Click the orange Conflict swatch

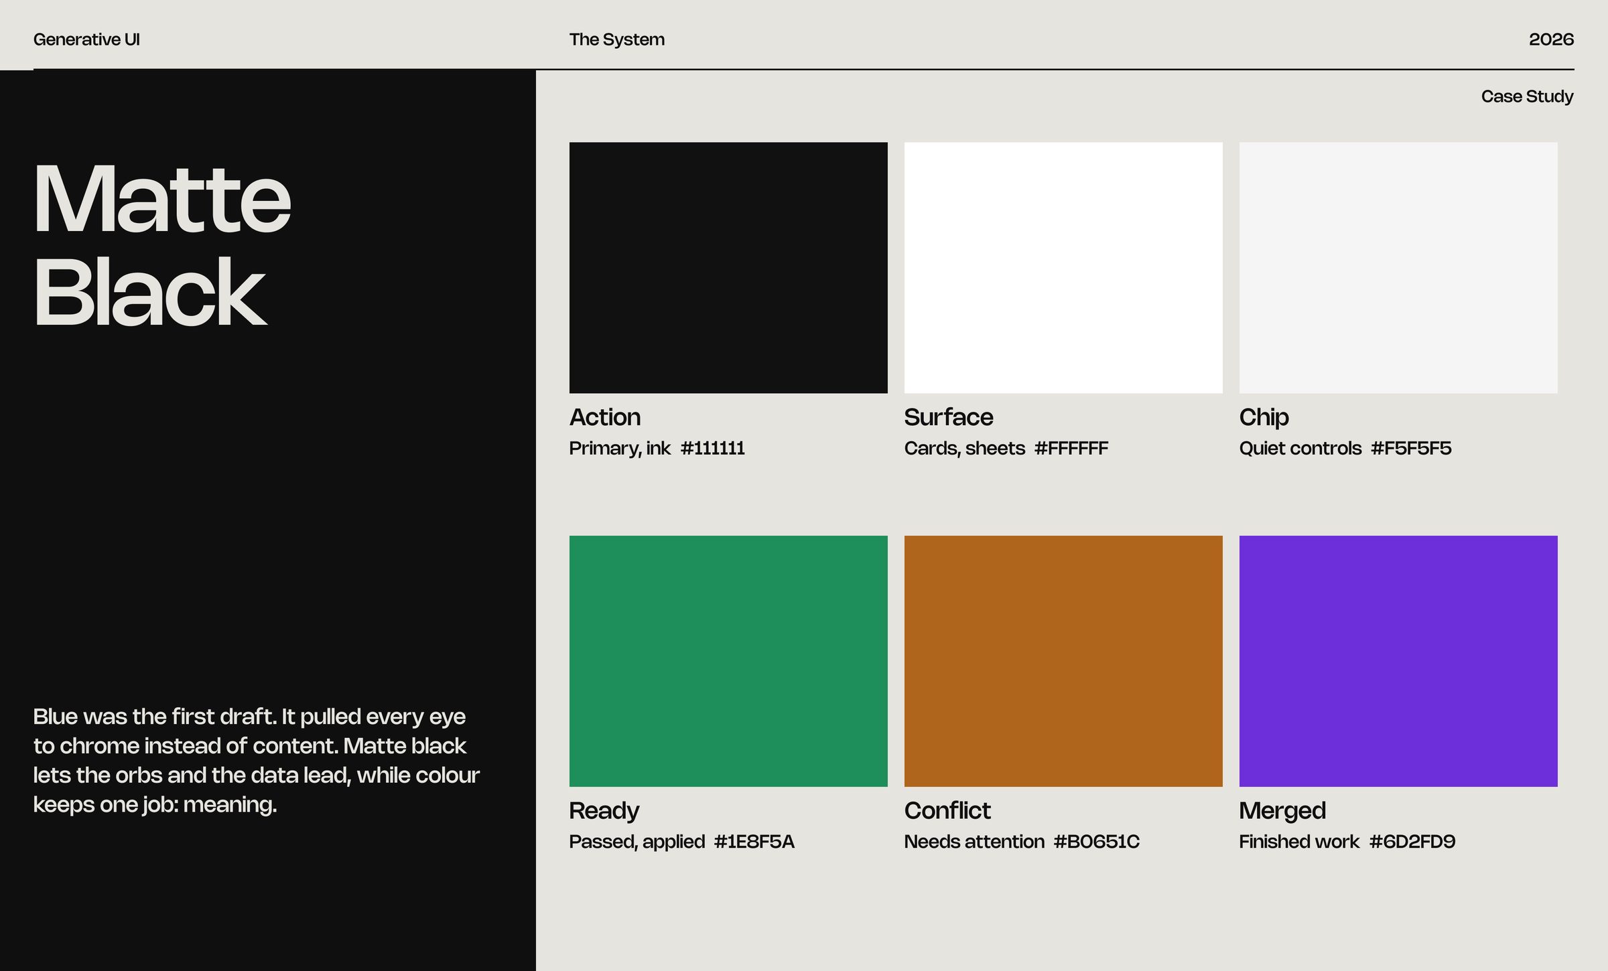pyautogui.click(x=1063, y=661)
